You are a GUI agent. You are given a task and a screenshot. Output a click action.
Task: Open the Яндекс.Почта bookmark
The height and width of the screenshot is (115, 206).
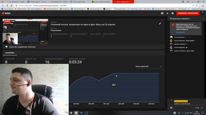click(20, 9)
